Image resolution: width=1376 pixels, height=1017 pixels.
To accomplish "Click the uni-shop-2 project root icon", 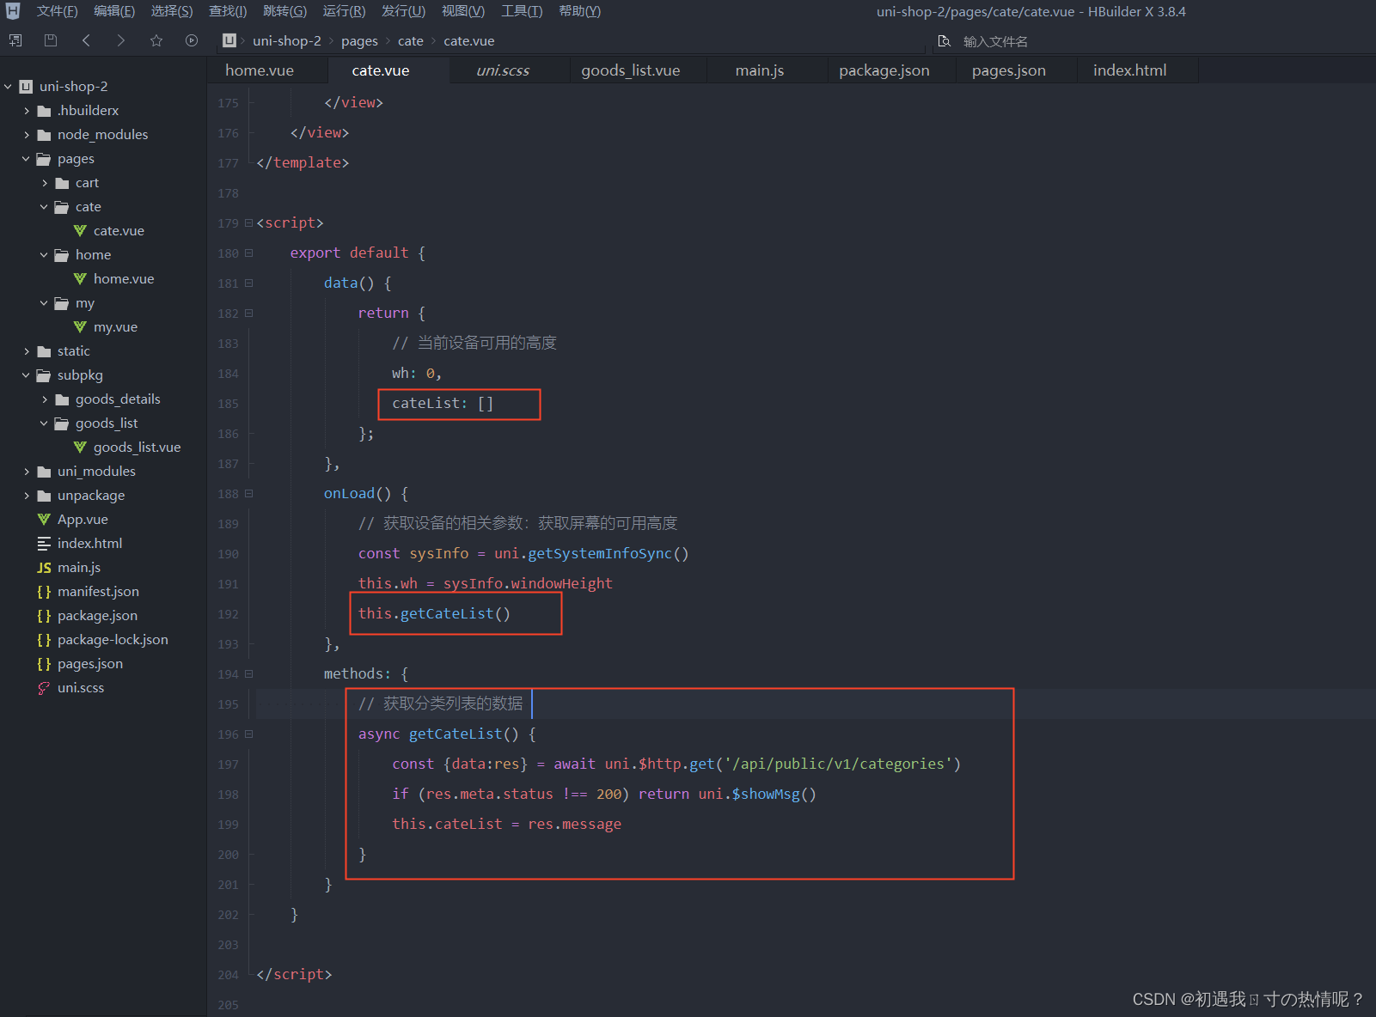I will point(26,86).
